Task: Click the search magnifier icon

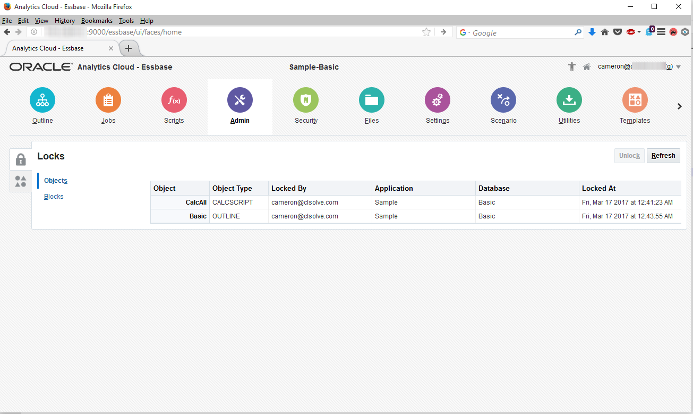Action: (578, 32)
